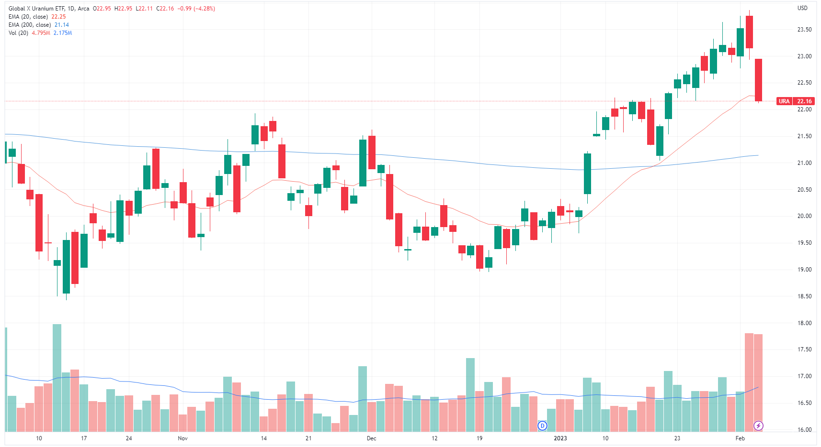Click the EMA (200, close) indicator legend
Image resolution: width=821 pixels, height=447 pixels.
[30, 25]
